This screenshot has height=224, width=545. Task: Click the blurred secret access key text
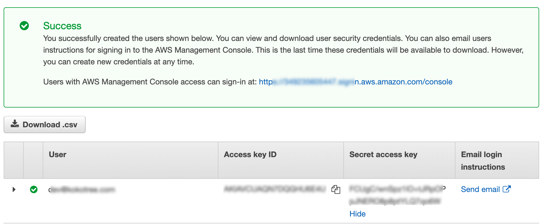[397, 195]
